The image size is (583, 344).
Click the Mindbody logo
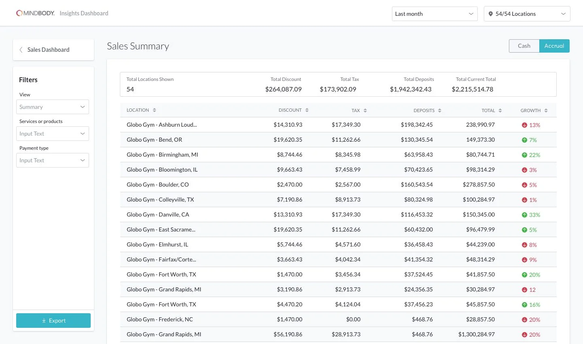click(35, 13)
